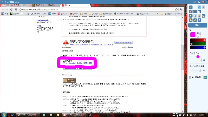Viewport: 208px width, 117px height.
Task: Click the JTrim Ring banner image
Action: (69, 81)
